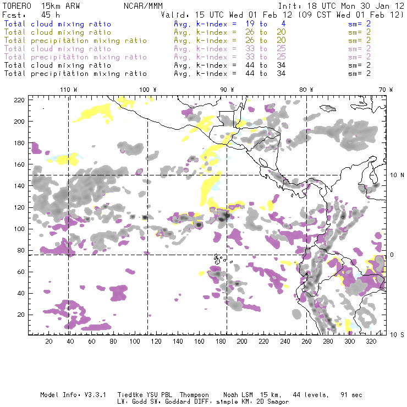Click the '15km ARW' header label

point(61,6)
